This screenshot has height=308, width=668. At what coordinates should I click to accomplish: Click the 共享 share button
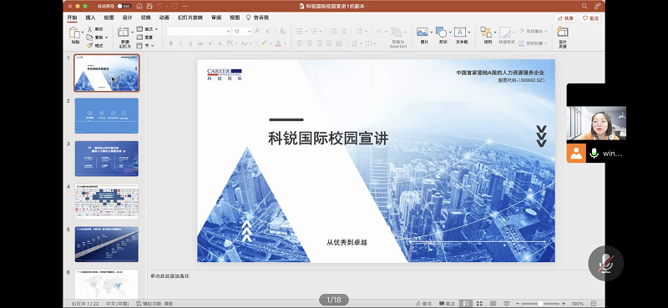(565, 18)
